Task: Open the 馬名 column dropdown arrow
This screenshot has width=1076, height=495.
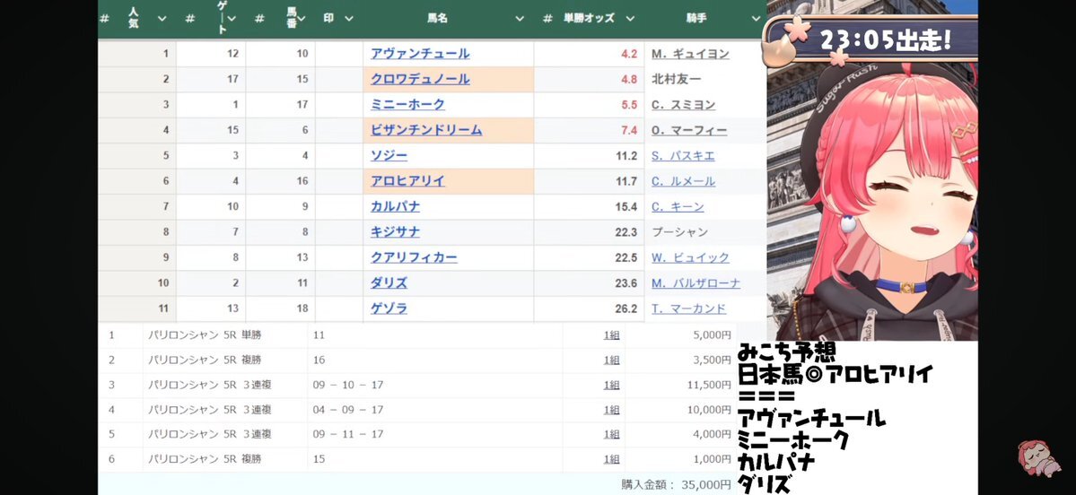Action: 520,19
